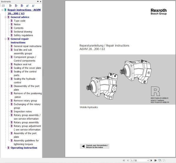Decrease bookmark font size with A-
The image size is (176, 163).
pos(33,6)
